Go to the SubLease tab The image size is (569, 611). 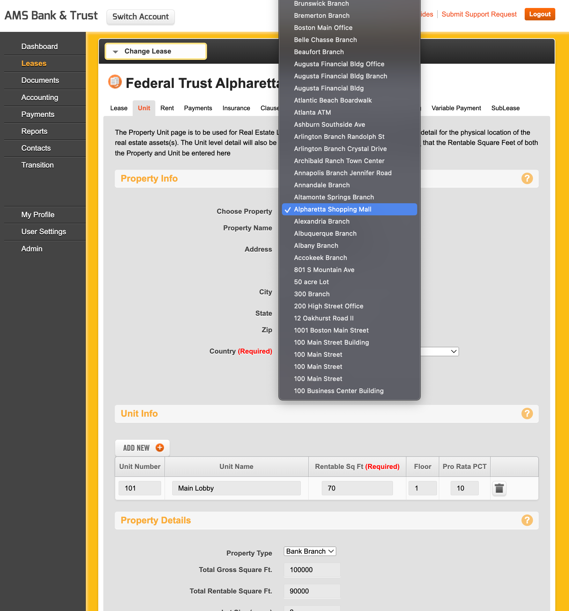coord(505,108)
